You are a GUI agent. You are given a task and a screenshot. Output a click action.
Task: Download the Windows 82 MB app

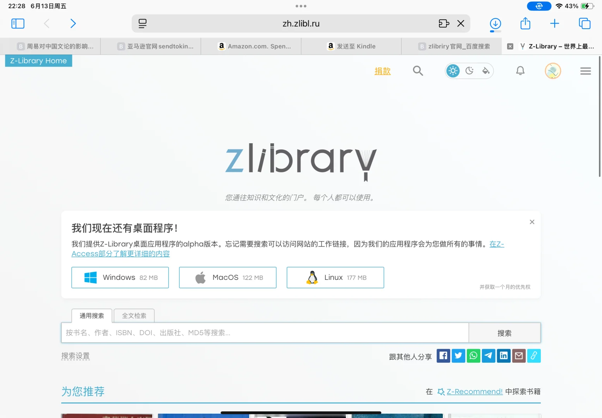(x=120, y=278)
